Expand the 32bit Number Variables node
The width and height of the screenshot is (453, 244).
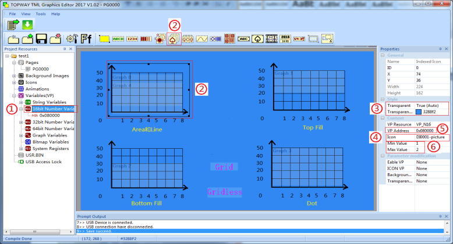(x=21, y=122)
